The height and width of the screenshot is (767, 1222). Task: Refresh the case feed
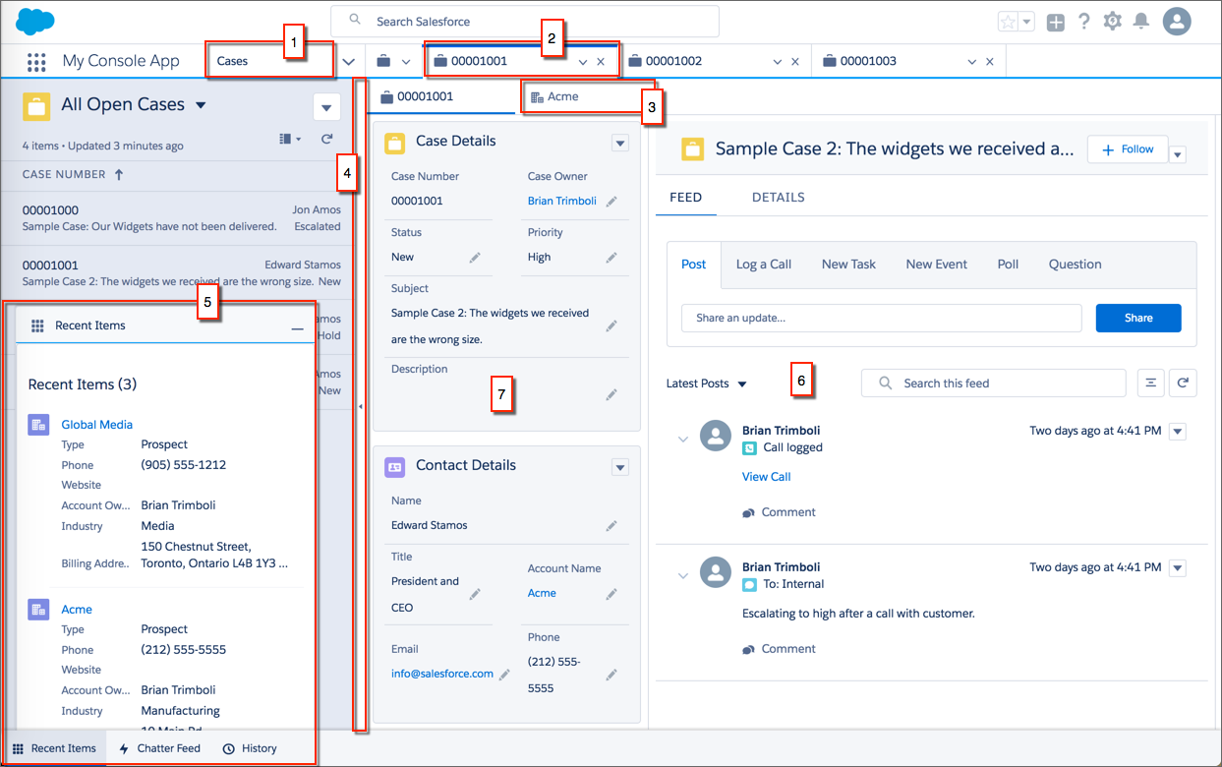click(x=1183, y=383)
